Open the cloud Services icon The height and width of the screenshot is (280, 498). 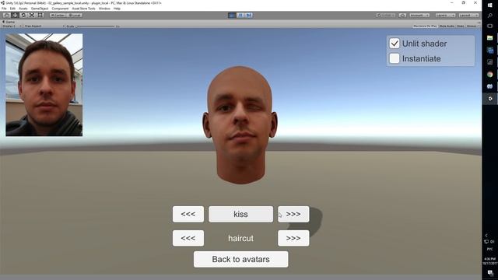(402, 16)
